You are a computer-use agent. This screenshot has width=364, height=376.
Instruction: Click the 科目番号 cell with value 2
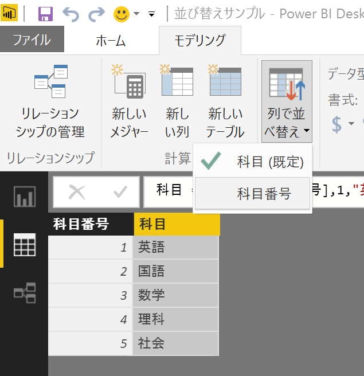90,271
